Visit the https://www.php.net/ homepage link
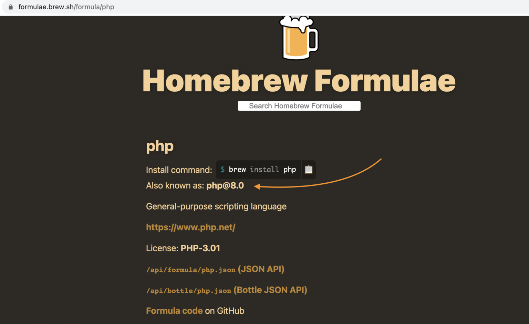This screenshot has width=529, height=324. [x=190, y=227]
